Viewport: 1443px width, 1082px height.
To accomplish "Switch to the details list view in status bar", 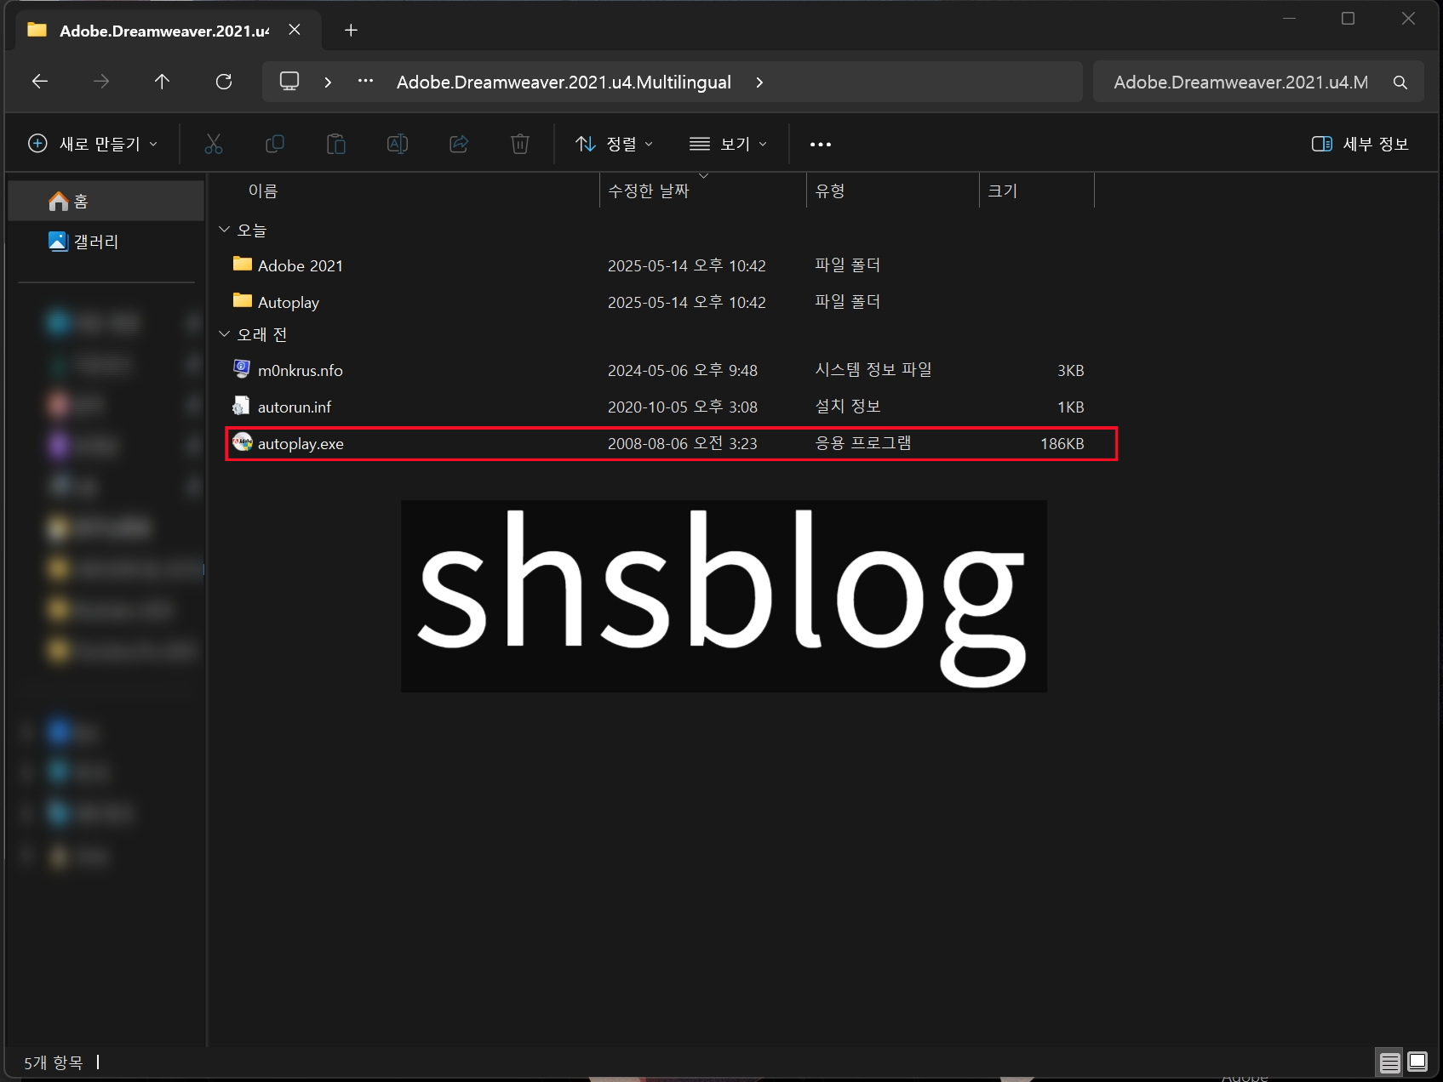I will click(x=1389, y=1062).
